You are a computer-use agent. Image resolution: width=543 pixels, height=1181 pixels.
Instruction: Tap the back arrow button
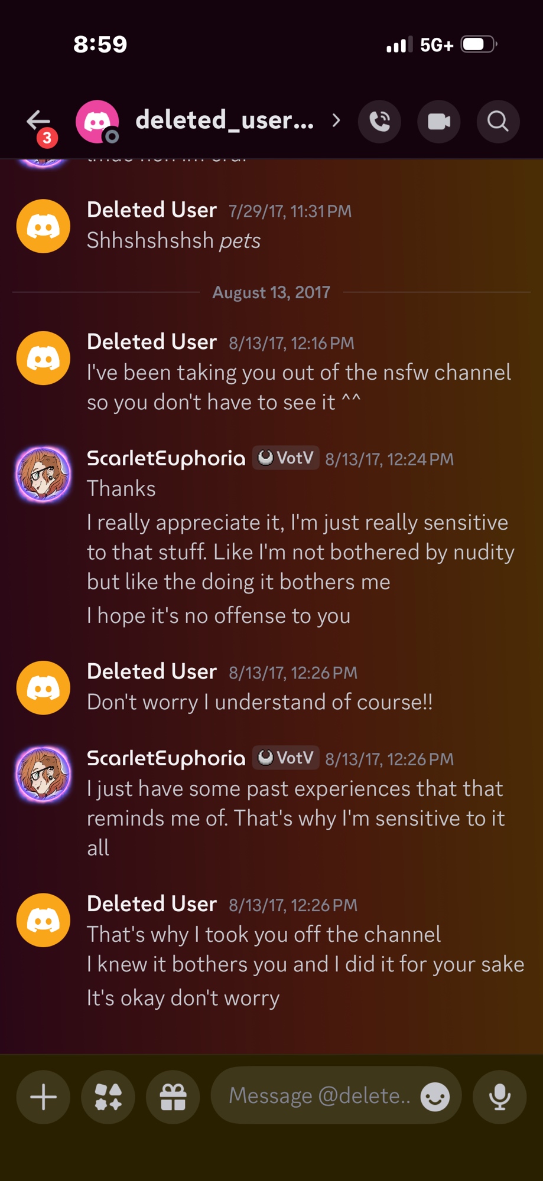tap(39, 122)
